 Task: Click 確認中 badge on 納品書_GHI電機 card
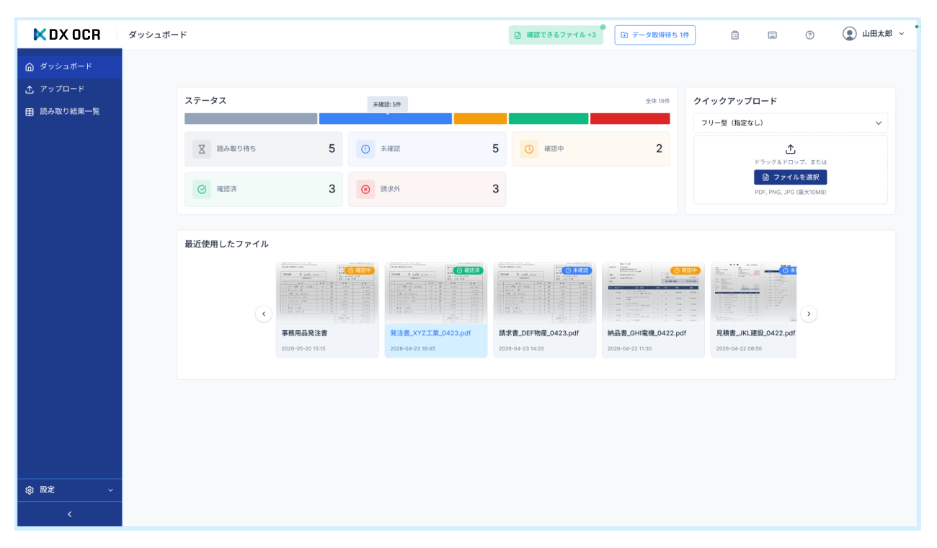click(x=685, y=270)
